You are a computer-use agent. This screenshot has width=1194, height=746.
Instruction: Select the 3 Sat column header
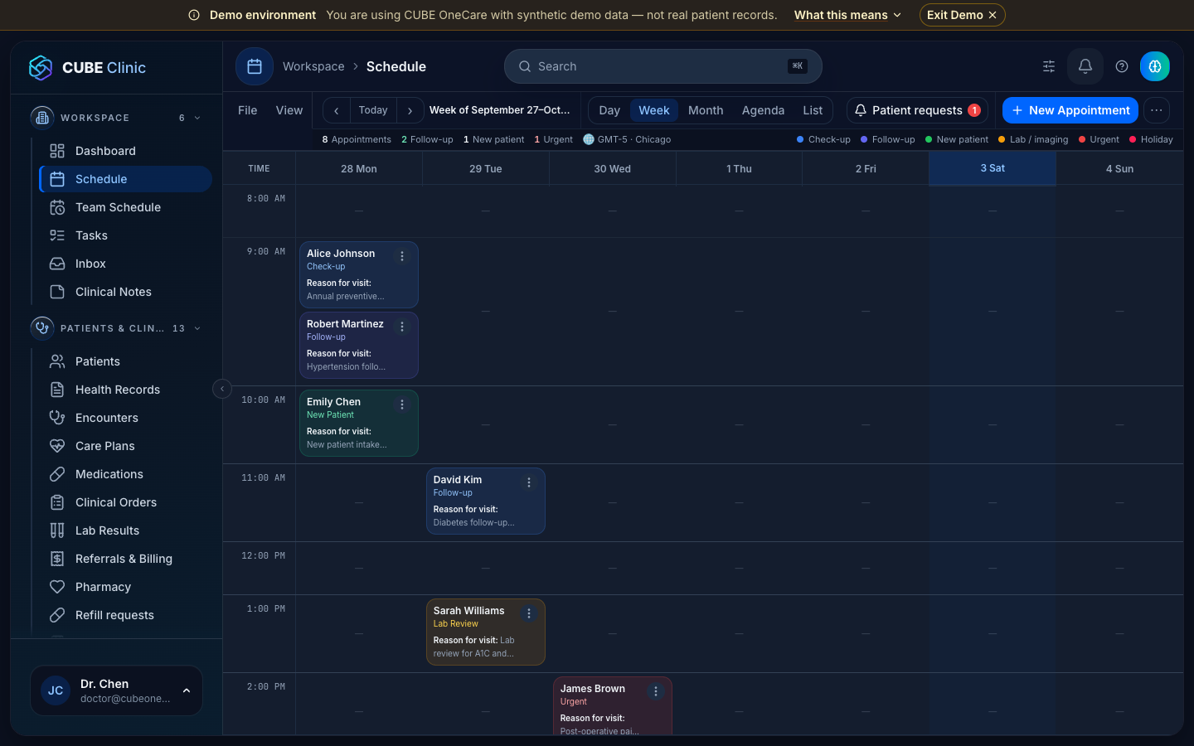point(993,168)
